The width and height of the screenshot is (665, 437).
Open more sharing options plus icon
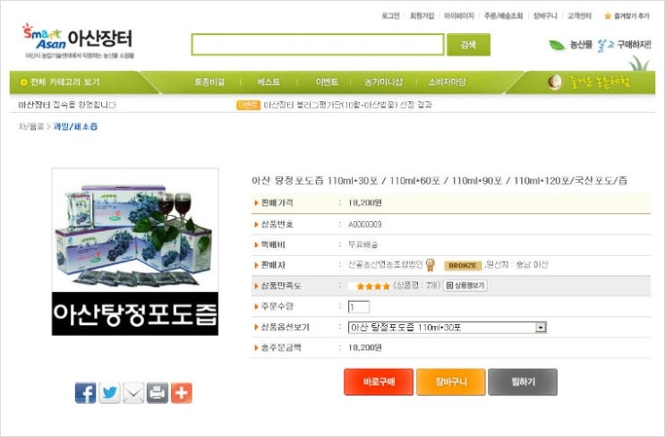click(x=182, y=392)
